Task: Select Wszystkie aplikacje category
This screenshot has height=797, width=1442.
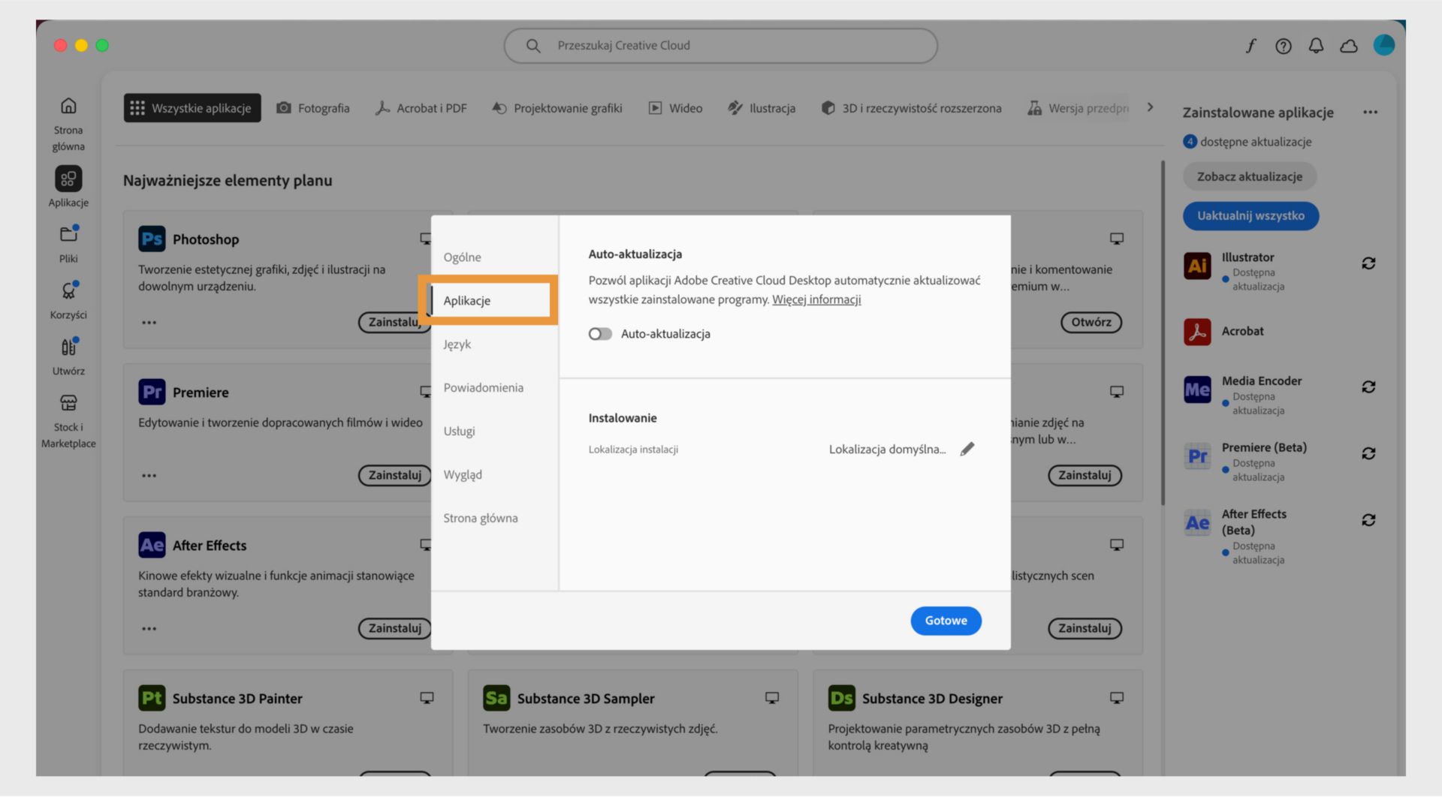Action: coord(192,108)
